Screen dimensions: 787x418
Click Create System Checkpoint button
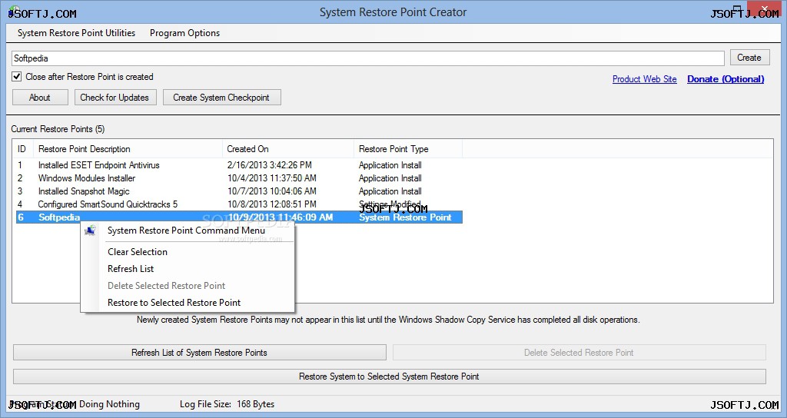[x=222, y=98]
